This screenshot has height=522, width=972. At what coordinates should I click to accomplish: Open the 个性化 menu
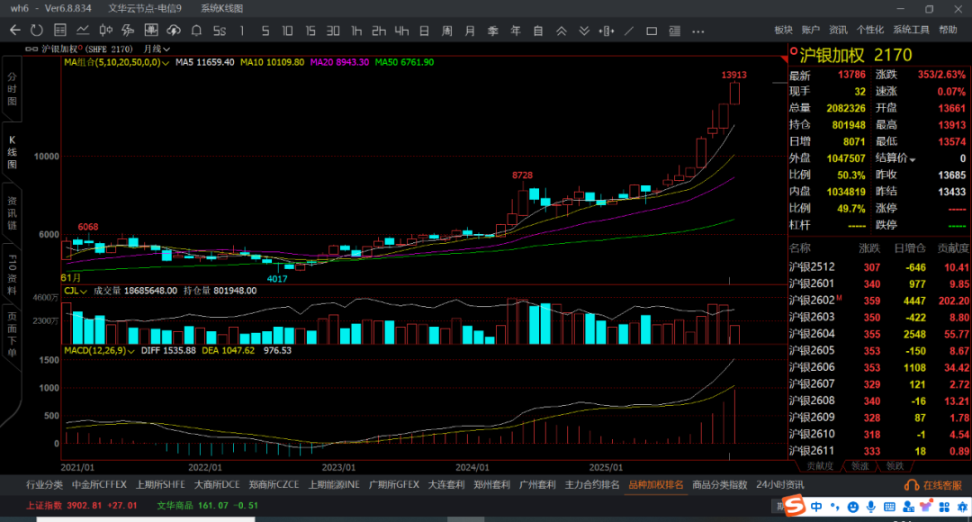click(x=870, y=30)
